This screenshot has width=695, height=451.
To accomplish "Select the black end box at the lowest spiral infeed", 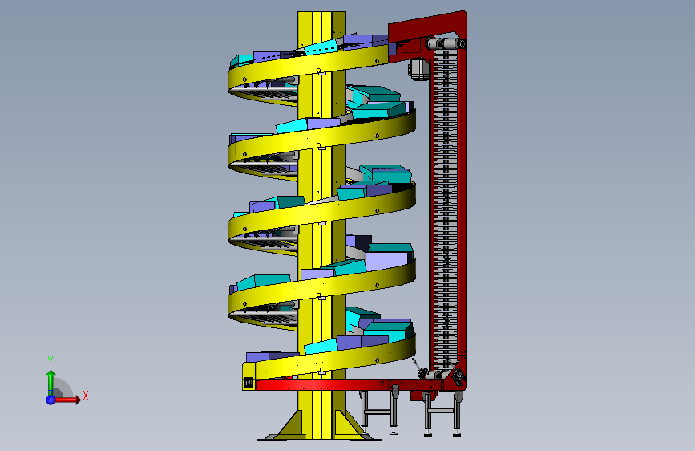I will point(249,382).
